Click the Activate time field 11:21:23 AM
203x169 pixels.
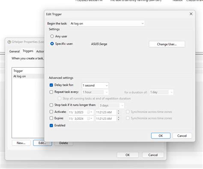click(106, 112)
